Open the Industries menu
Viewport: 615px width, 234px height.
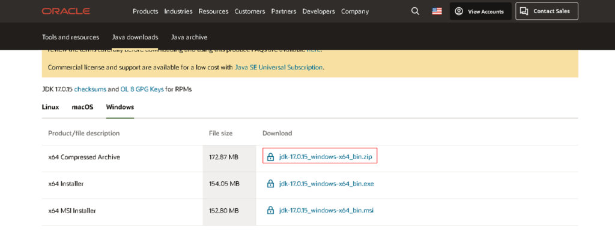click(178, 11)
